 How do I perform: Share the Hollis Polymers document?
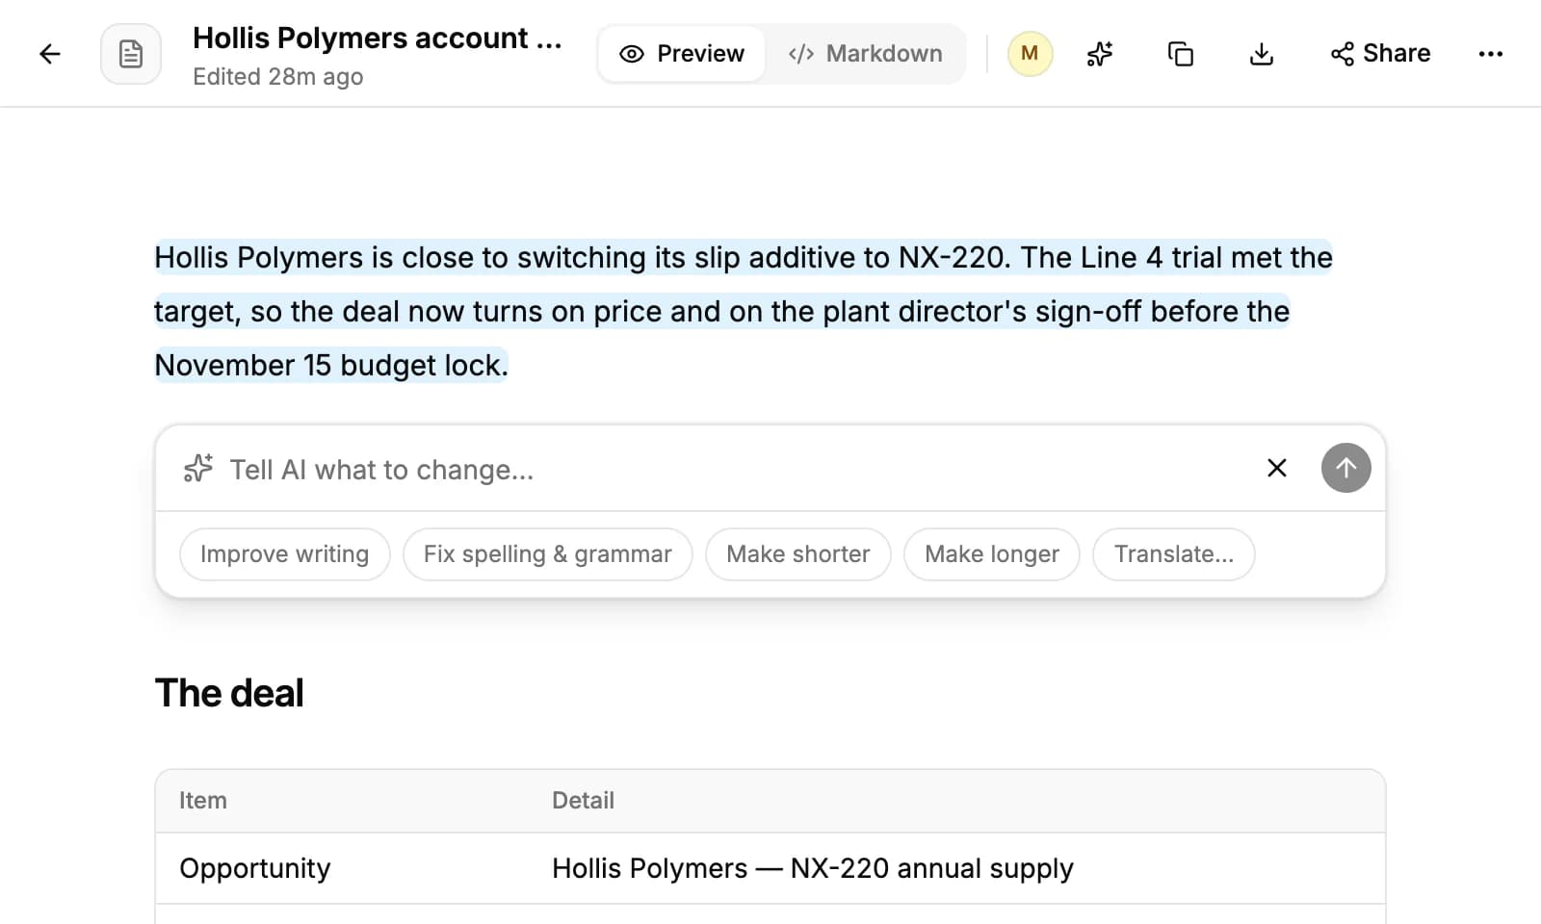point(1381,54)
